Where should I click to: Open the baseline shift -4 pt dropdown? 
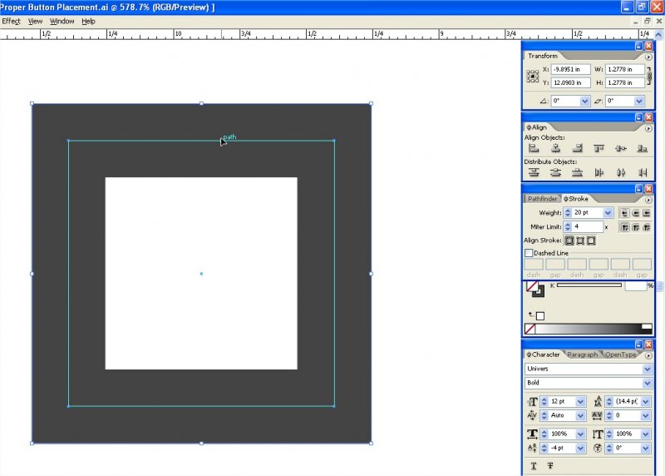[580, 449]
